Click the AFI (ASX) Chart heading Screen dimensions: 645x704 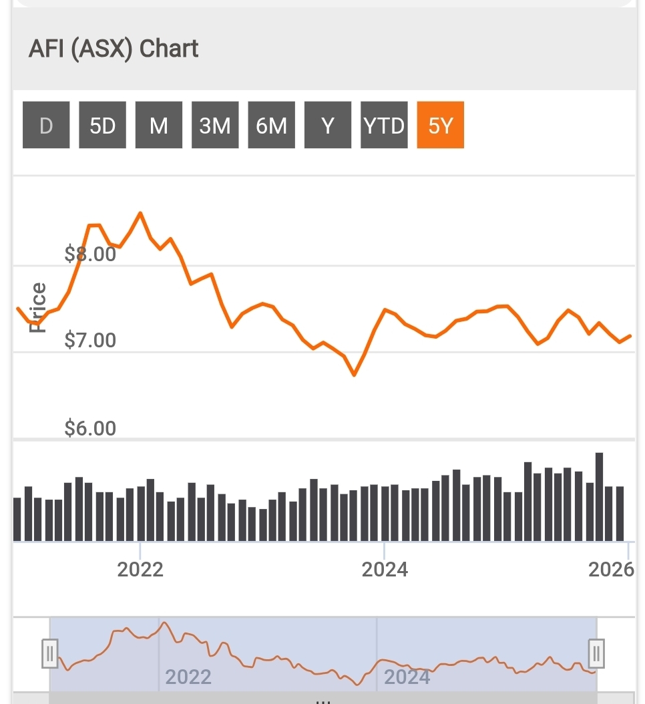114,49
